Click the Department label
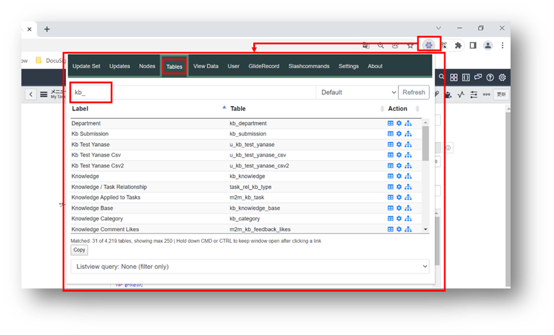 86,123
